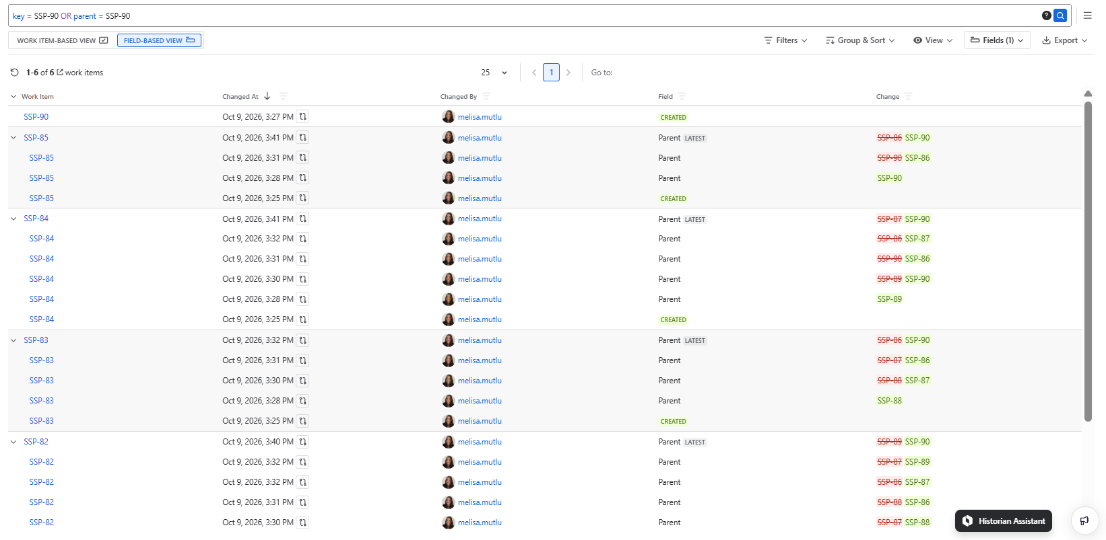Screen dimensions: 1106x540
Task: Click history icon for SSP-85 3:41 PM change
Action: pyautogui.click(x=303, y=137)
